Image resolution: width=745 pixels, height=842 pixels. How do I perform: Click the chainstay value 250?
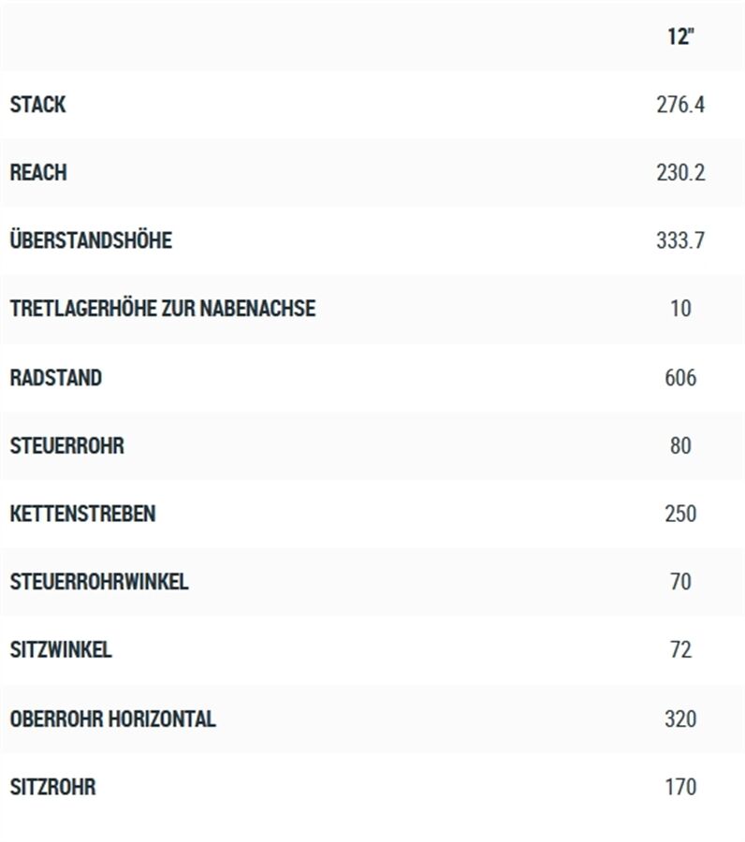[680, 514]
